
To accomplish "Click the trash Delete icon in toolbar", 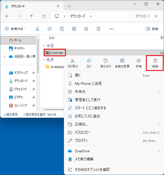I will tap(98, 29).
